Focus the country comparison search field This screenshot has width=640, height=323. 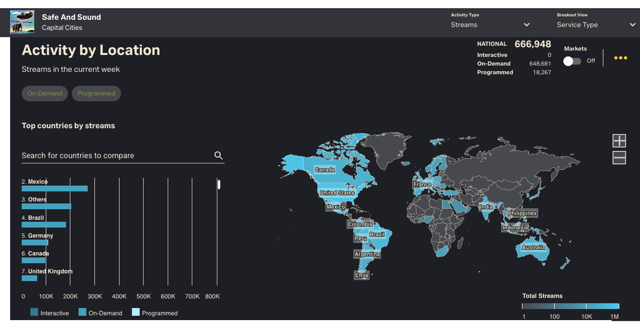[116, 156]
